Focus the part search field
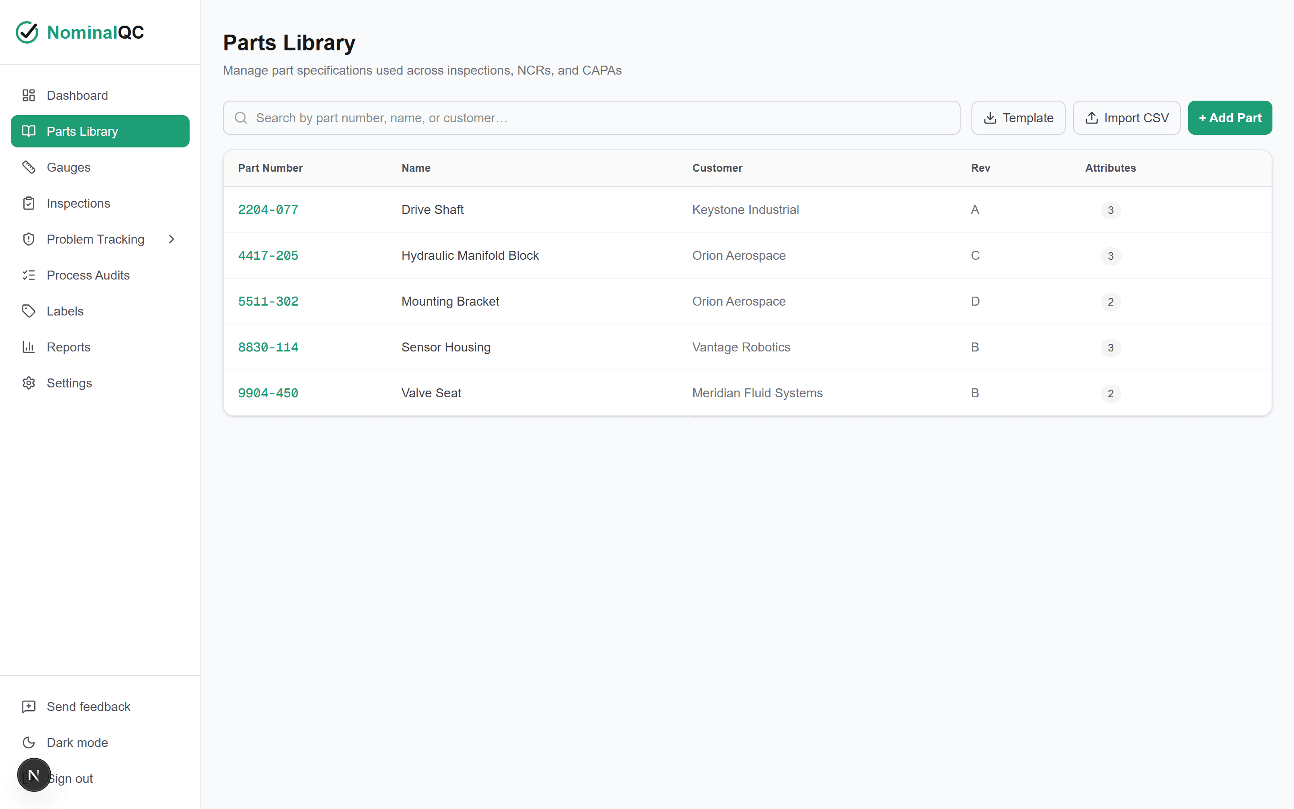Image resolution: width=1294 pixels, height=809 pixels. [591, 118]
